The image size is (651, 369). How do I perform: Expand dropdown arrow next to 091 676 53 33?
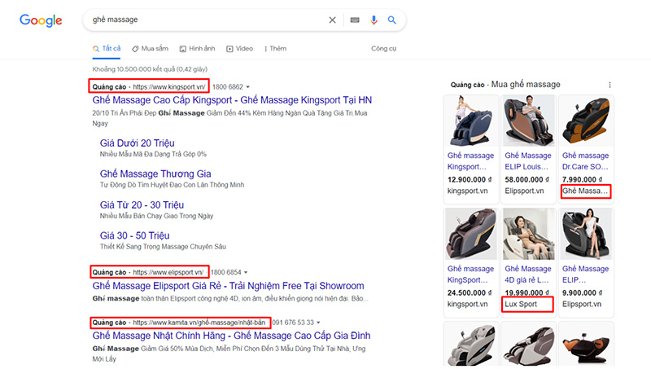point(318,323)
